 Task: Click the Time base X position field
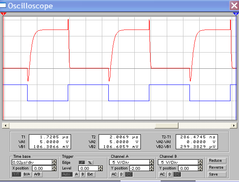pos(42,168)
